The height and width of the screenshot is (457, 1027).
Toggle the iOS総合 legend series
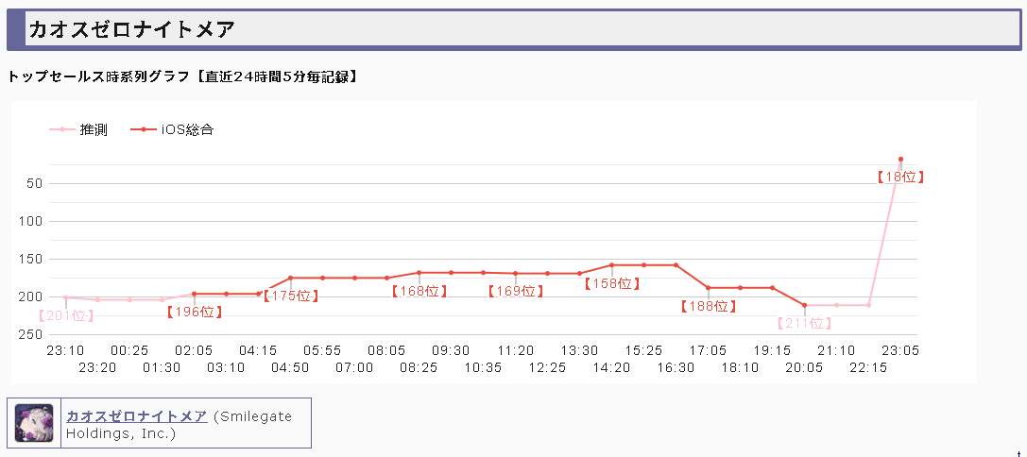click(172, 129)
